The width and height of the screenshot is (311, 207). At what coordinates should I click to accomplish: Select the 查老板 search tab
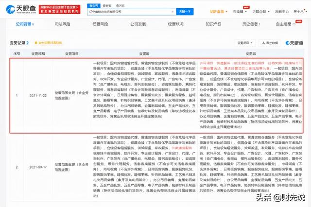coord(107,6)
